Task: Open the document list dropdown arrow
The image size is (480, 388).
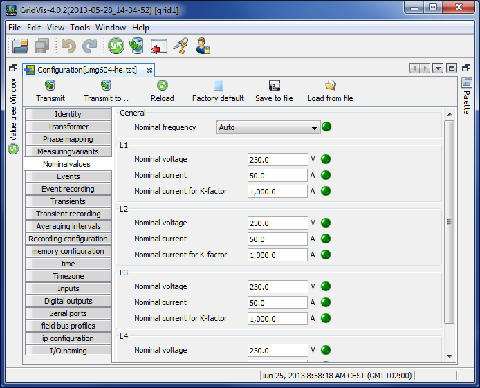Action: pos(438,68)
